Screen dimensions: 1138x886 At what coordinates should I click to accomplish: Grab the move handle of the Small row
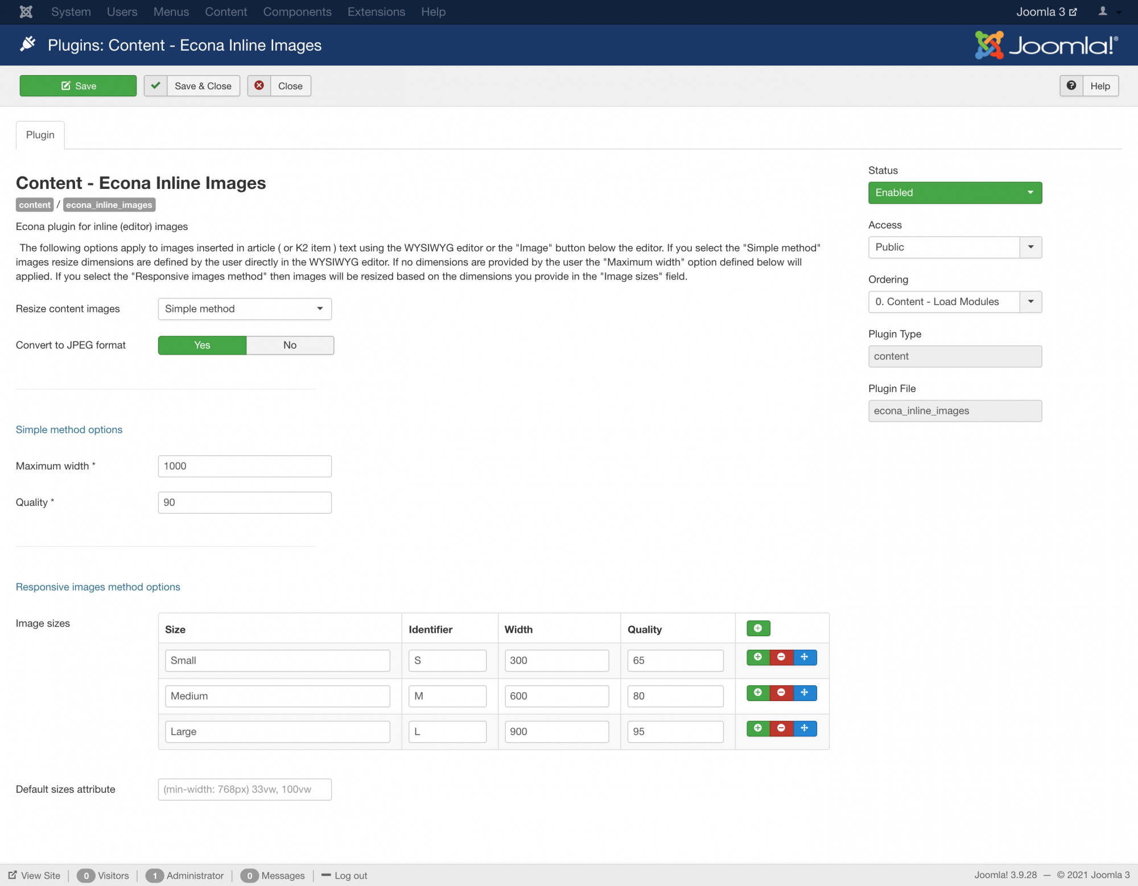[805, 657]
